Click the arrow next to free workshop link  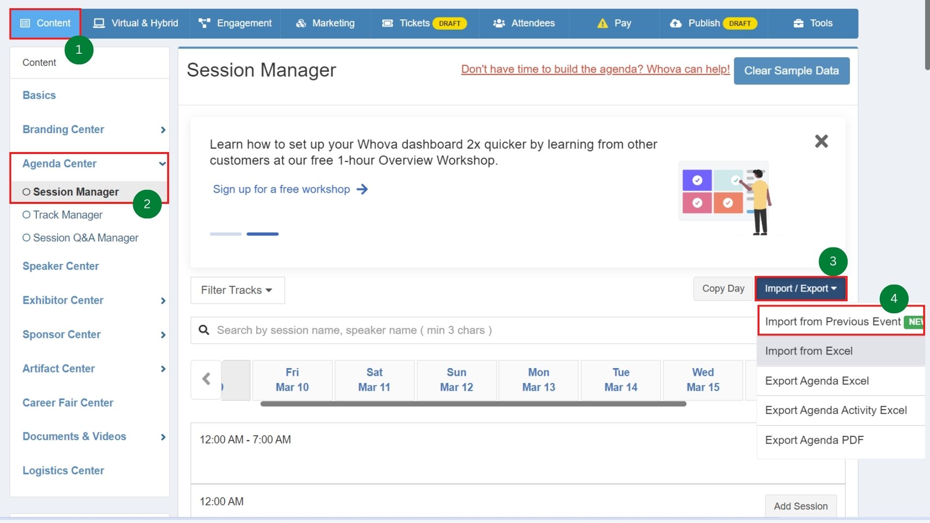click(362, 189)
